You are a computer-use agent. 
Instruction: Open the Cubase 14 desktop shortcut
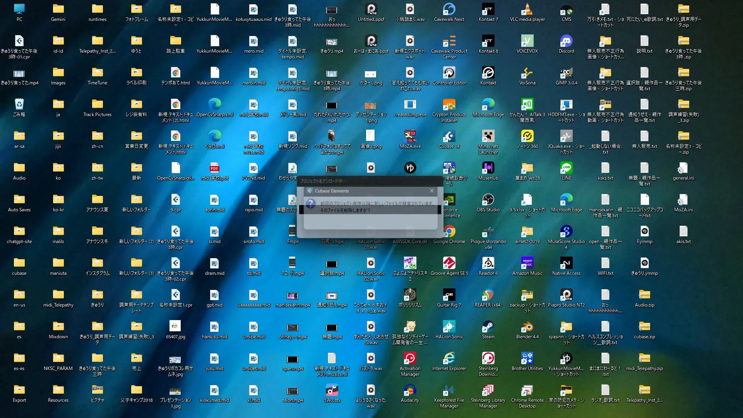click(x=449, y=137)
